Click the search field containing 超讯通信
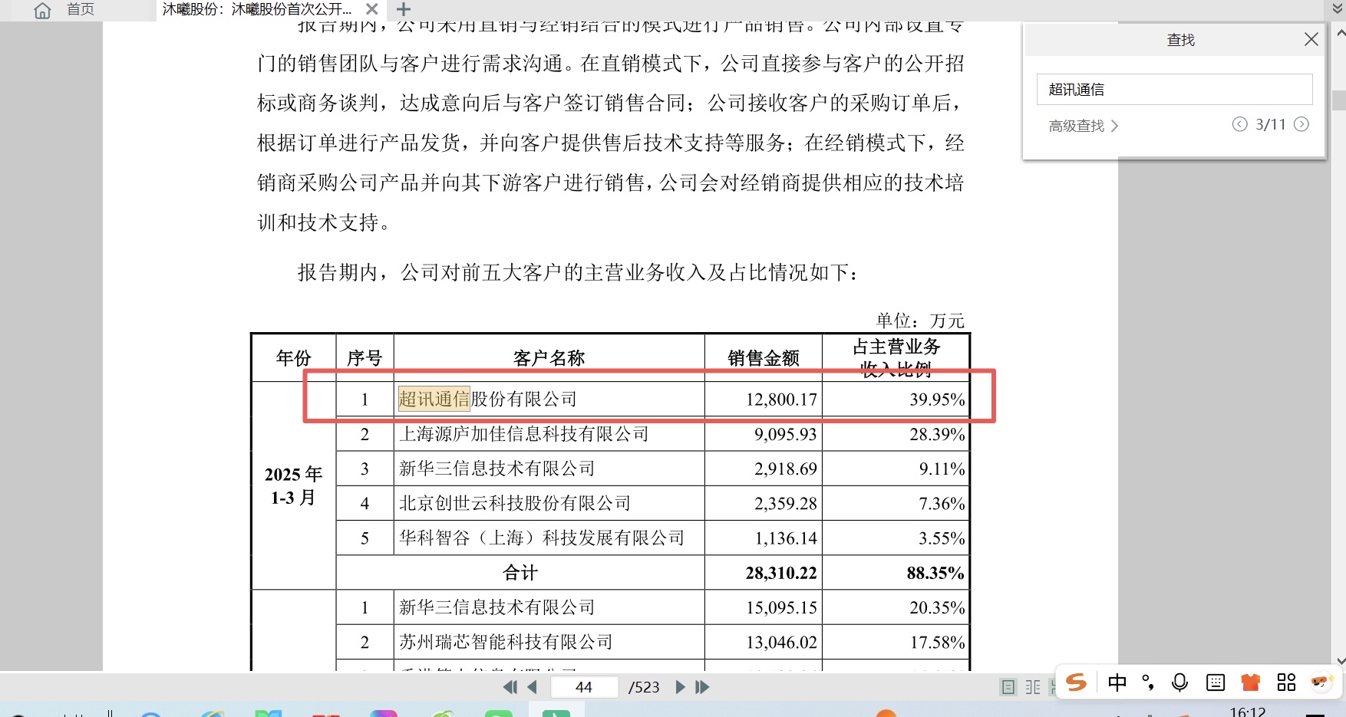Screen dimensions: 1346x717 click(x=1174, y=90)
